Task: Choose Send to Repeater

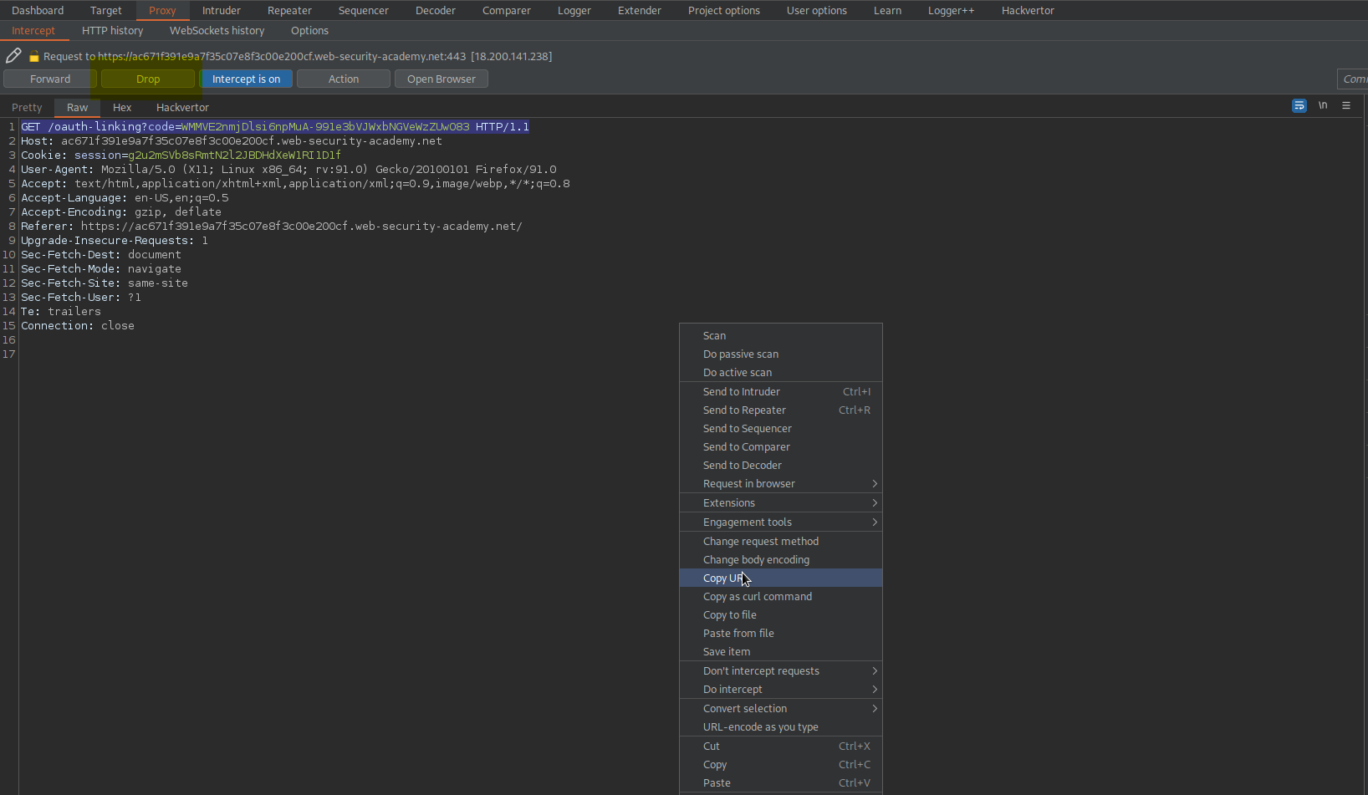Action: click(x=781, y=410)
